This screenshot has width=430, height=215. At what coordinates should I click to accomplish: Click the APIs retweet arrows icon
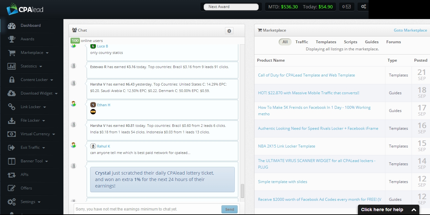pos(12,175)
